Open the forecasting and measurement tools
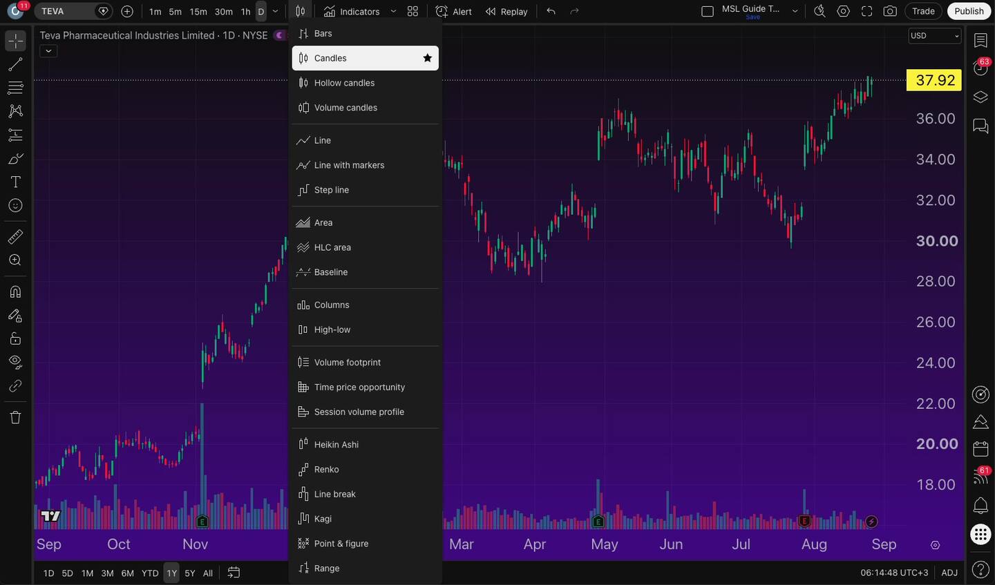995x585 pixels. click(x=15, y=135)
